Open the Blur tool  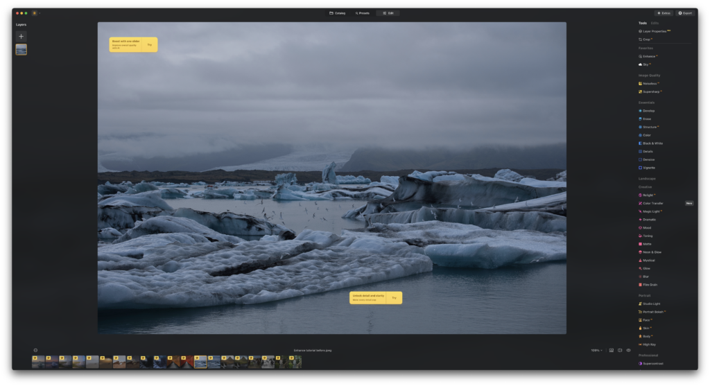644,277
